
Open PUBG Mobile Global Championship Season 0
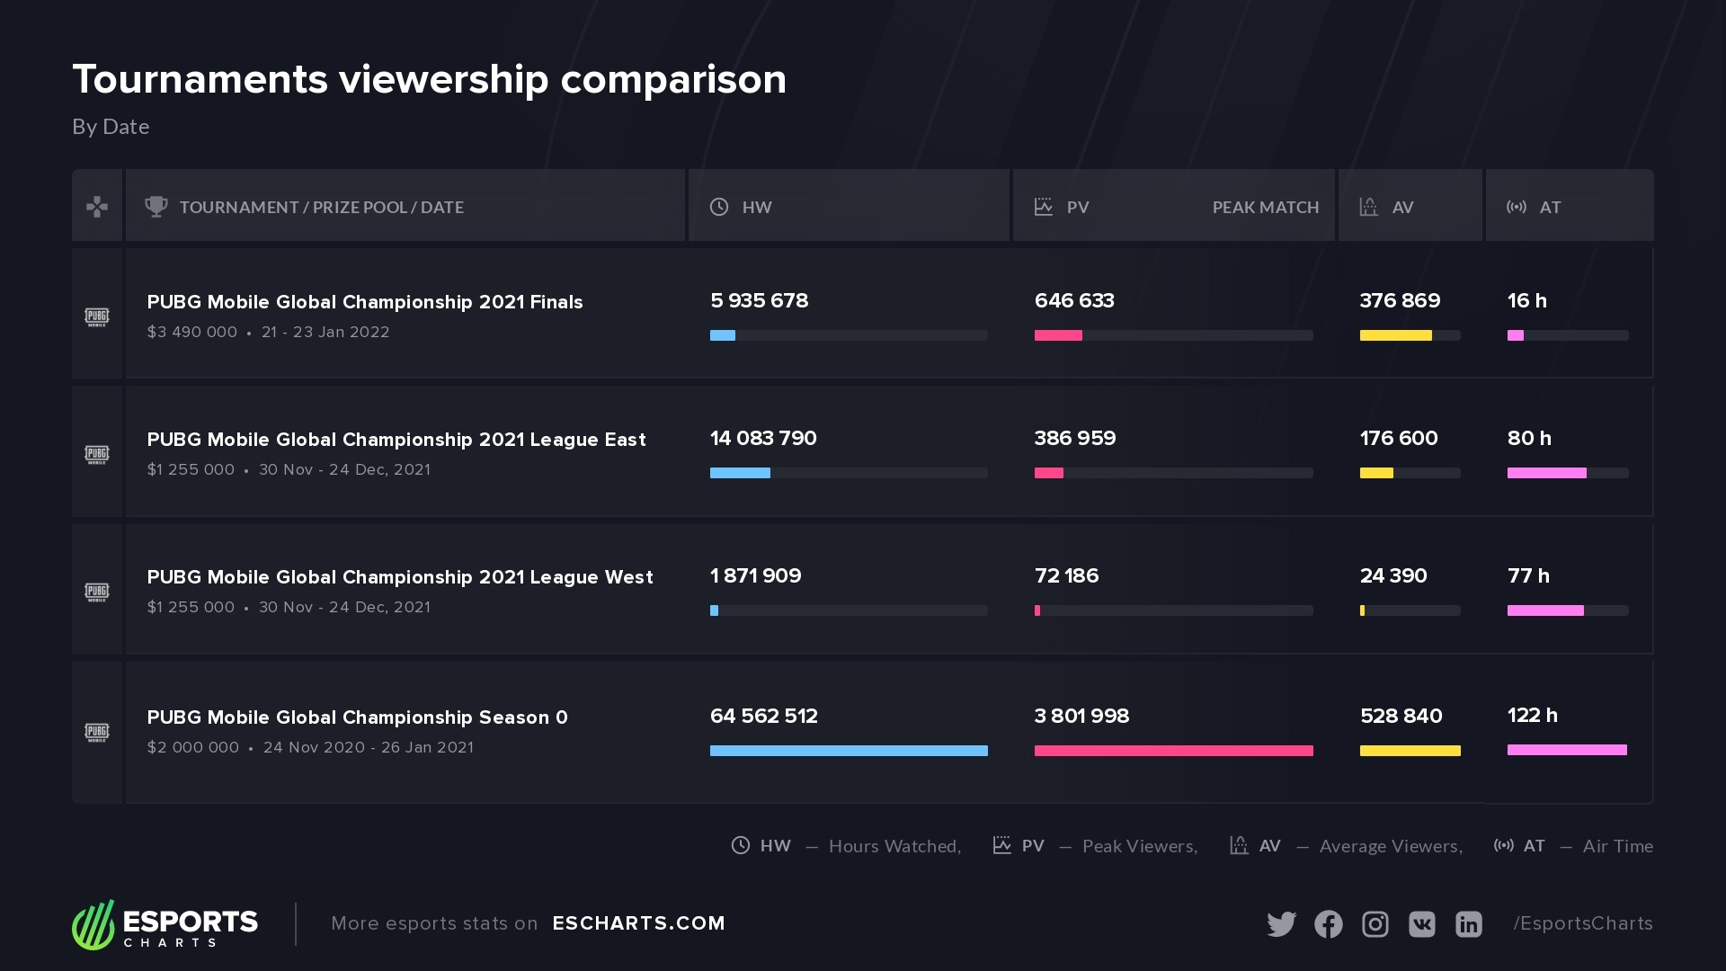[357, 717]
